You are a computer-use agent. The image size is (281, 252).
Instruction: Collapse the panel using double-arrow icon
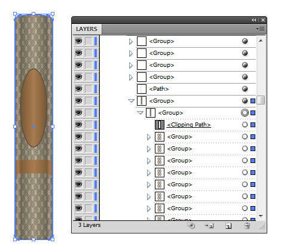pos(253,20)
